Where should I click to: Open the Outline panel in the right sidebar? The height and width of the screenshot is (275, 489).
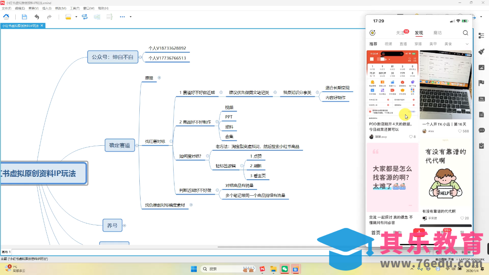481,36
